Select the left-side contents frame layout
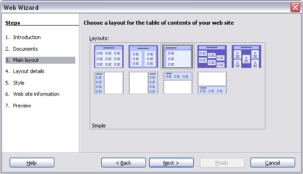The width and height of the screenshot is (303, 174). click(x=109, y=83)
